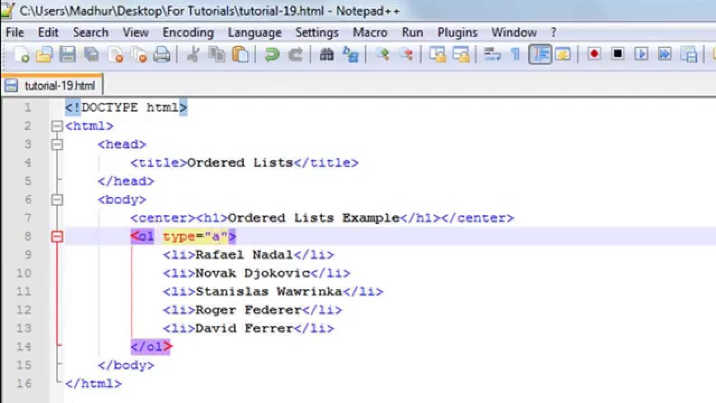716x403 pixels.
Task: Click 'Novak Djokovic' list item text
Action: coord(252,273)
